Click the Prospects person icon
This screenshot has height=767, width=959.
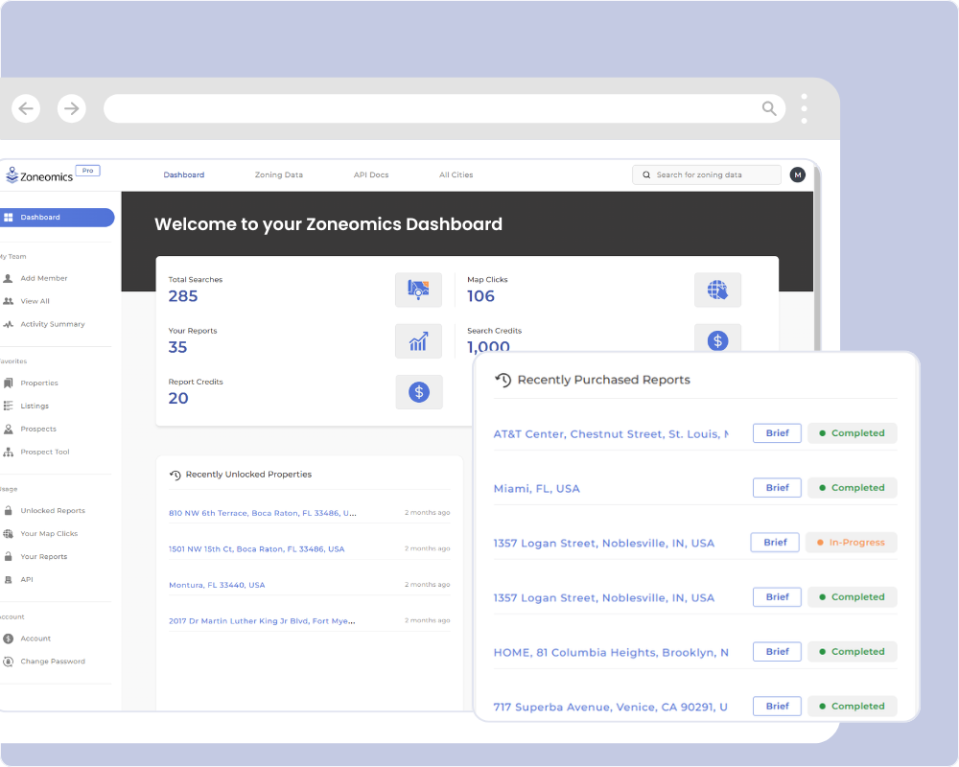[8, 429]
